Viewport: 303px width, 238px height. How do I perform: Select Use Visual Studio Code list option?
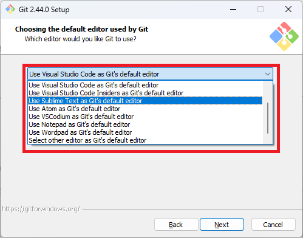point(145,85)
